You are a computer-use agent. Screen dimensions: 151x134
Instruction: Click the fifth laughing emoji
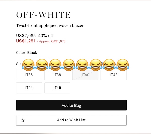pyautogui.click(x=82, y=65)
